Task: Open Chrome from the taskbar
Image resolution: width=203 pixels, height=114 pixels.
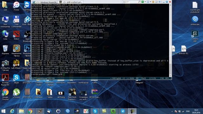Action: pos(30,111)
